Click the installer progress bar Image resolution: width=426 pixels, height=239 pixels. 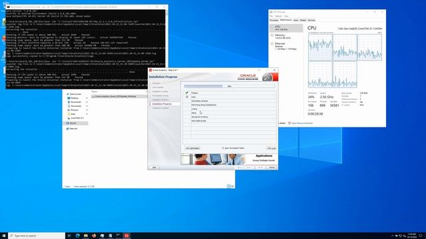point(229,86)
